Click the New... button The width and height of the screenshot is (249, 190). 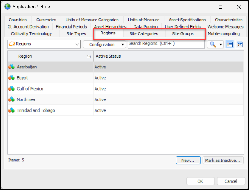[x=188, y=160]
